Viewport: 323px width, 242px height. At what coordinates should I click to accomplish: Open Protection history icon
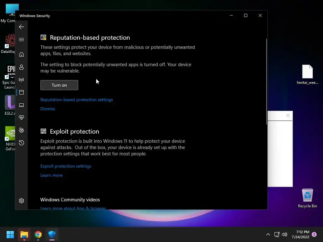point(21,143)
